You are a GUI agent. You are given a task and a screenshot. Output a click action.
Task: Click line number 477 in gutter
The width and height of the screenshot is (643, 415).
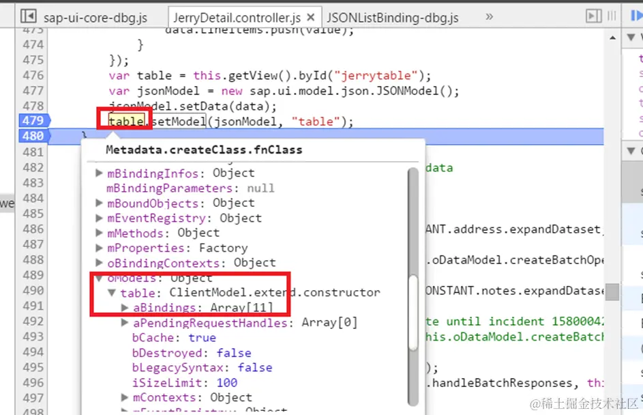click(x=33, y=90)
